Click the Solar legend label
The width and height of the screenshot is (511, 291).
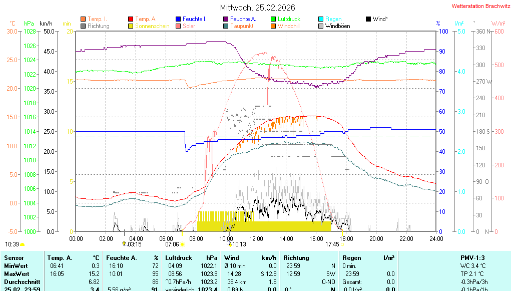pyautogui.click(x=189, y=26)
